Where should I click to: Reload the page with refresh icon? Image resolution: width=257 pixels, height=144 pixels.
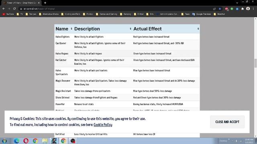click(14, 9)
